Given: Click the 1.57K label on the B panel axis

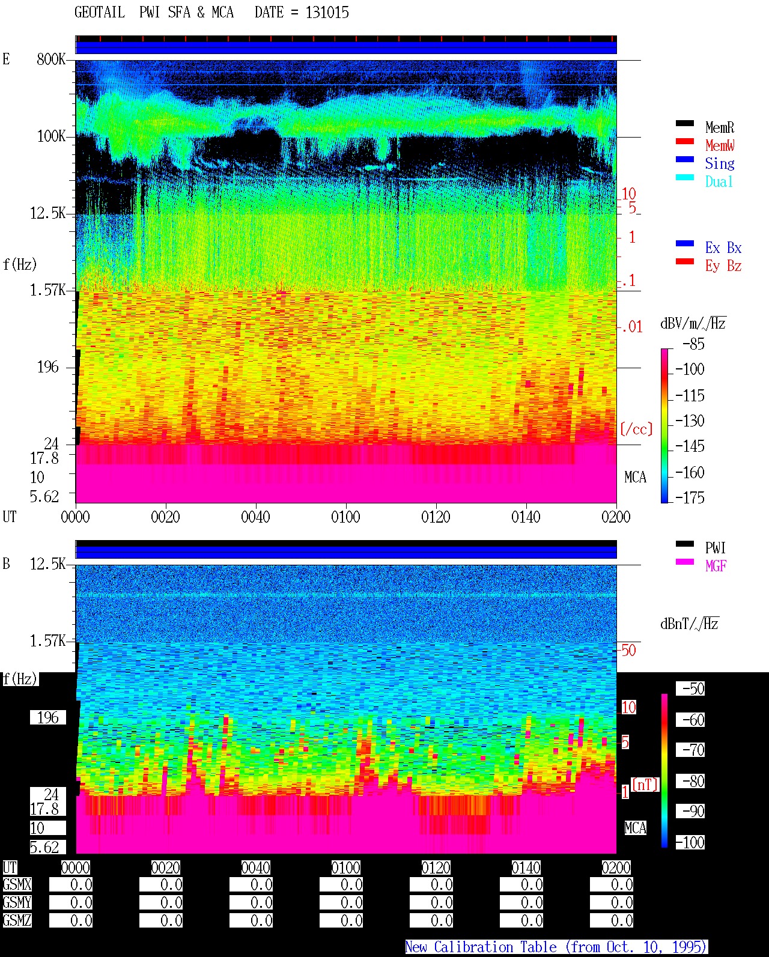Looking at the screenshot, I should (47, 641).
